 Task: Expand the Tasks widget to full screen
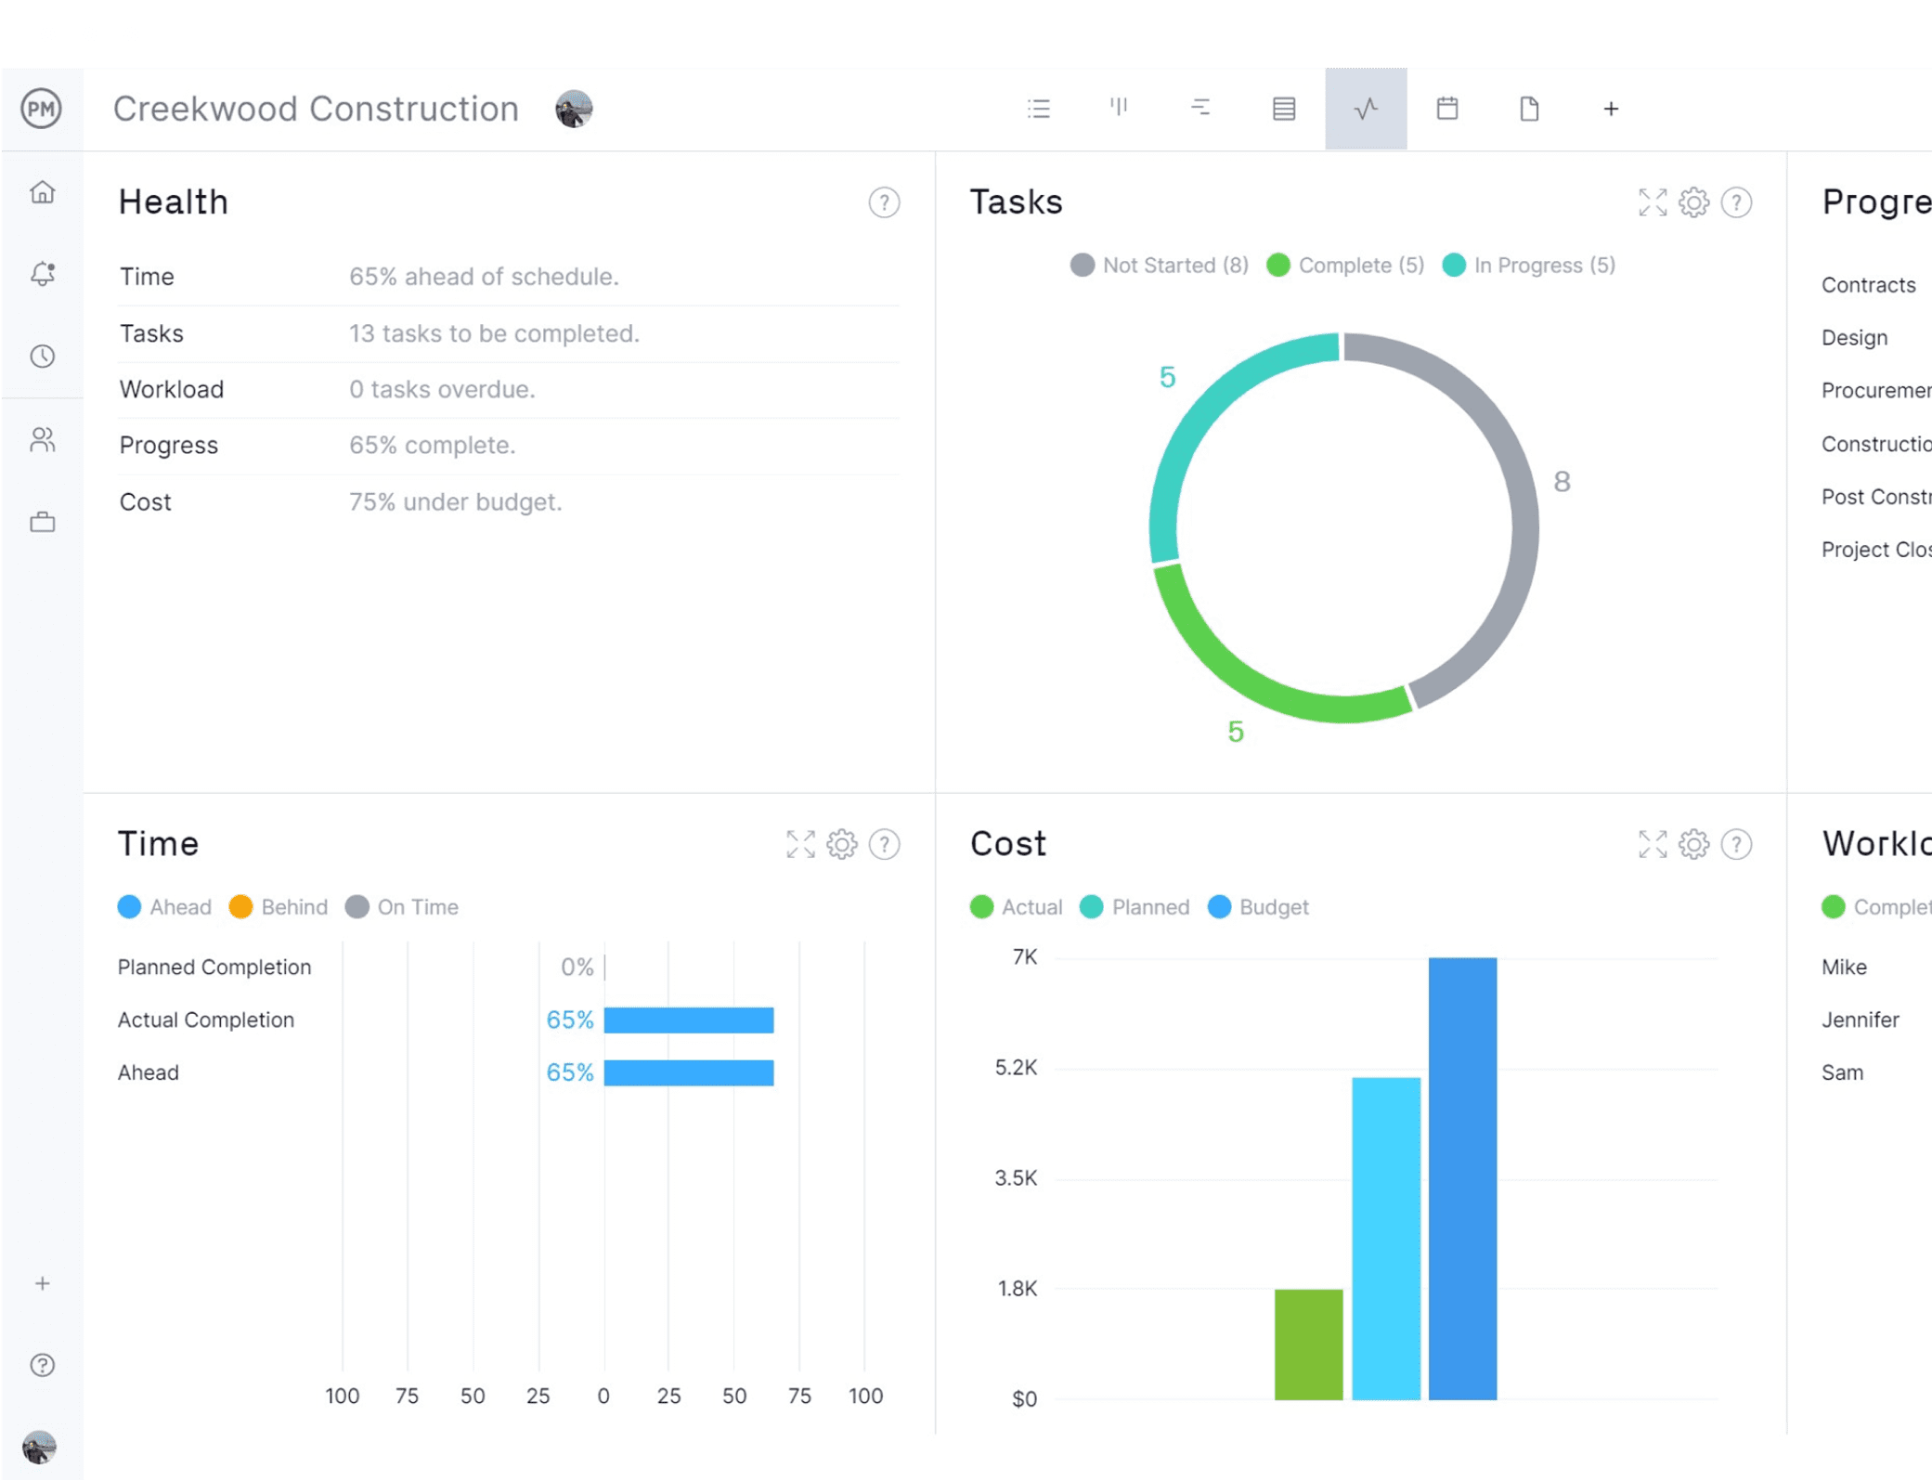[x=1652, y=202]
